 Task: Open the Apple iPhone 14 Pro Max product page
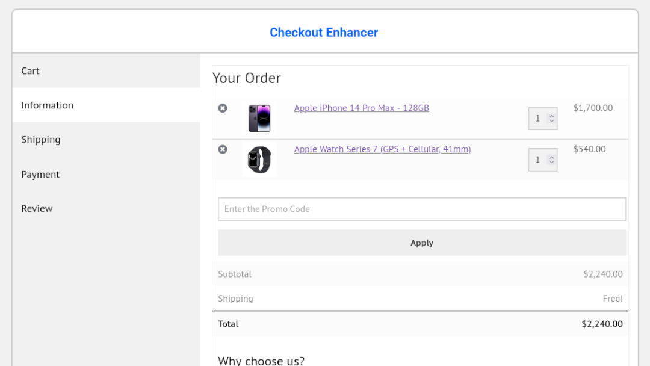point(361,108)
